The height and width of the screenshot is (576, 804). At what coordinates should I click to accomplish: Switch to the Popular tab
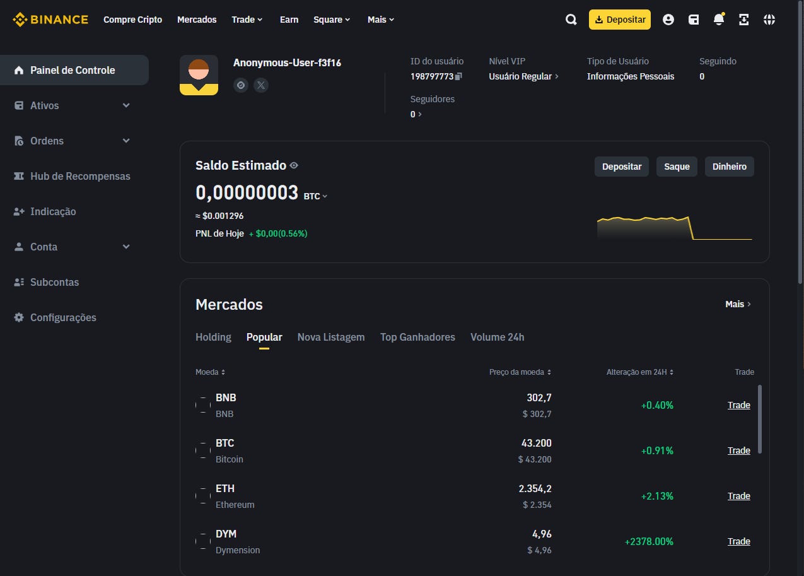click(x=264, y=337)
